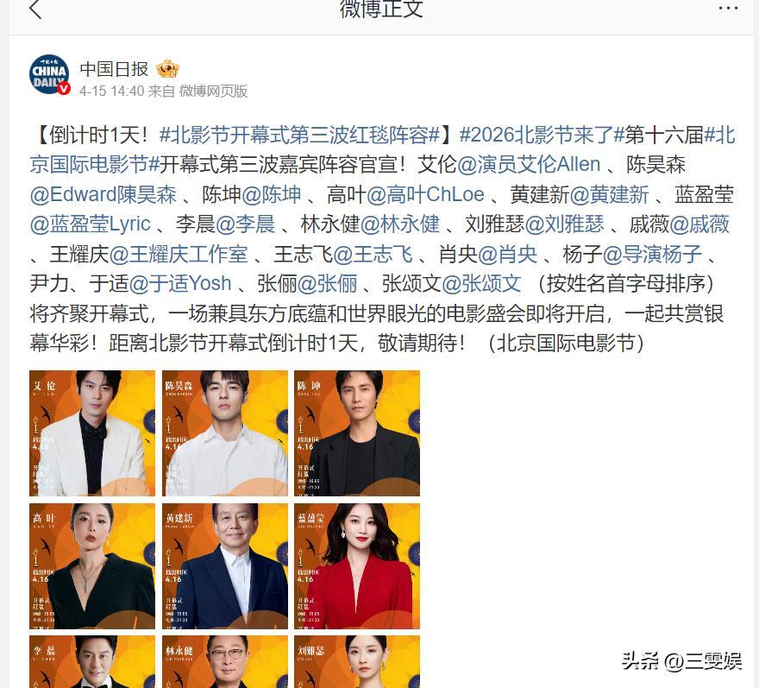Click the gold crown badge next to 中国日报
759x688 pixels.
167,69
